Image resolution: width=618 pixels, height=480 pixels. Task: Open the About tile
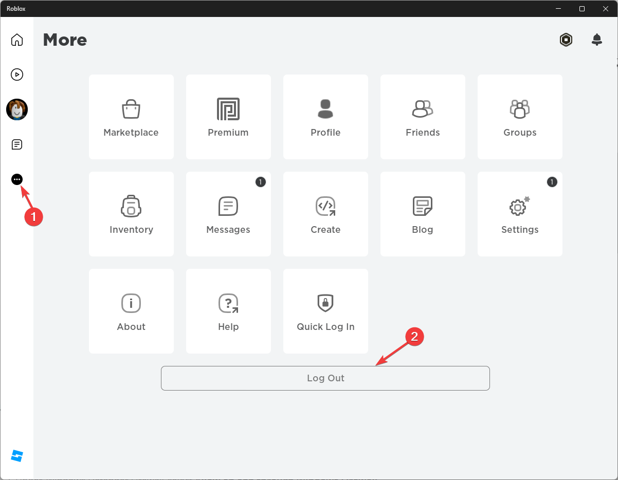coord(131,311)
